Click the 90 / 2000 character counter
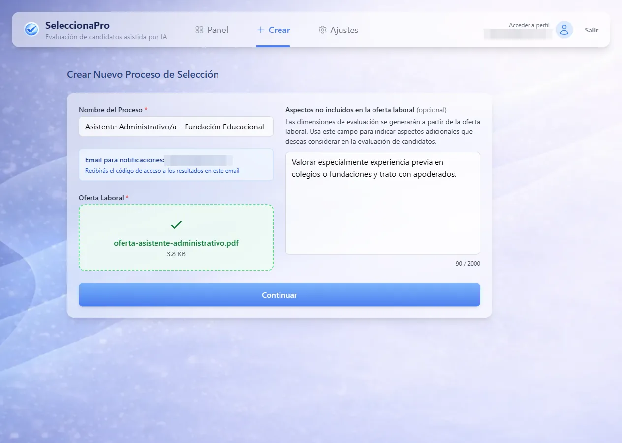The height and width of the screenshot is (443, 622). 467,264
